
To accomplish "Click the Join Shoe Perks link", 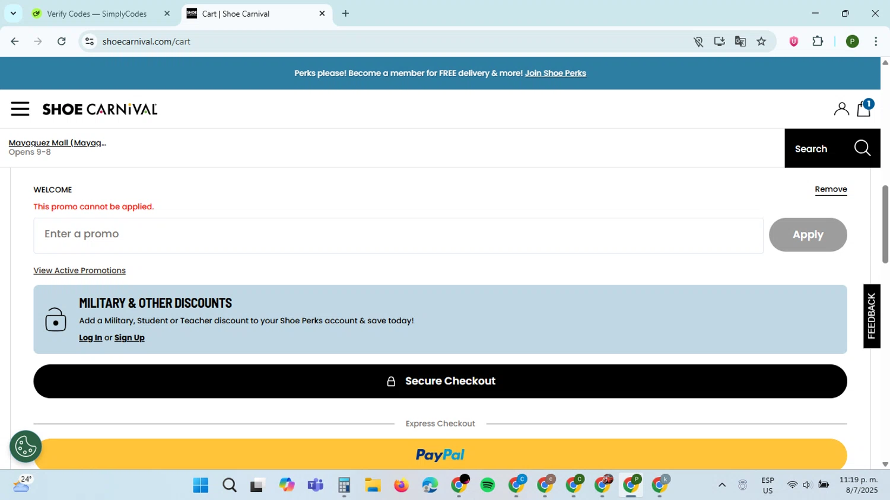I will click(555, 74).
